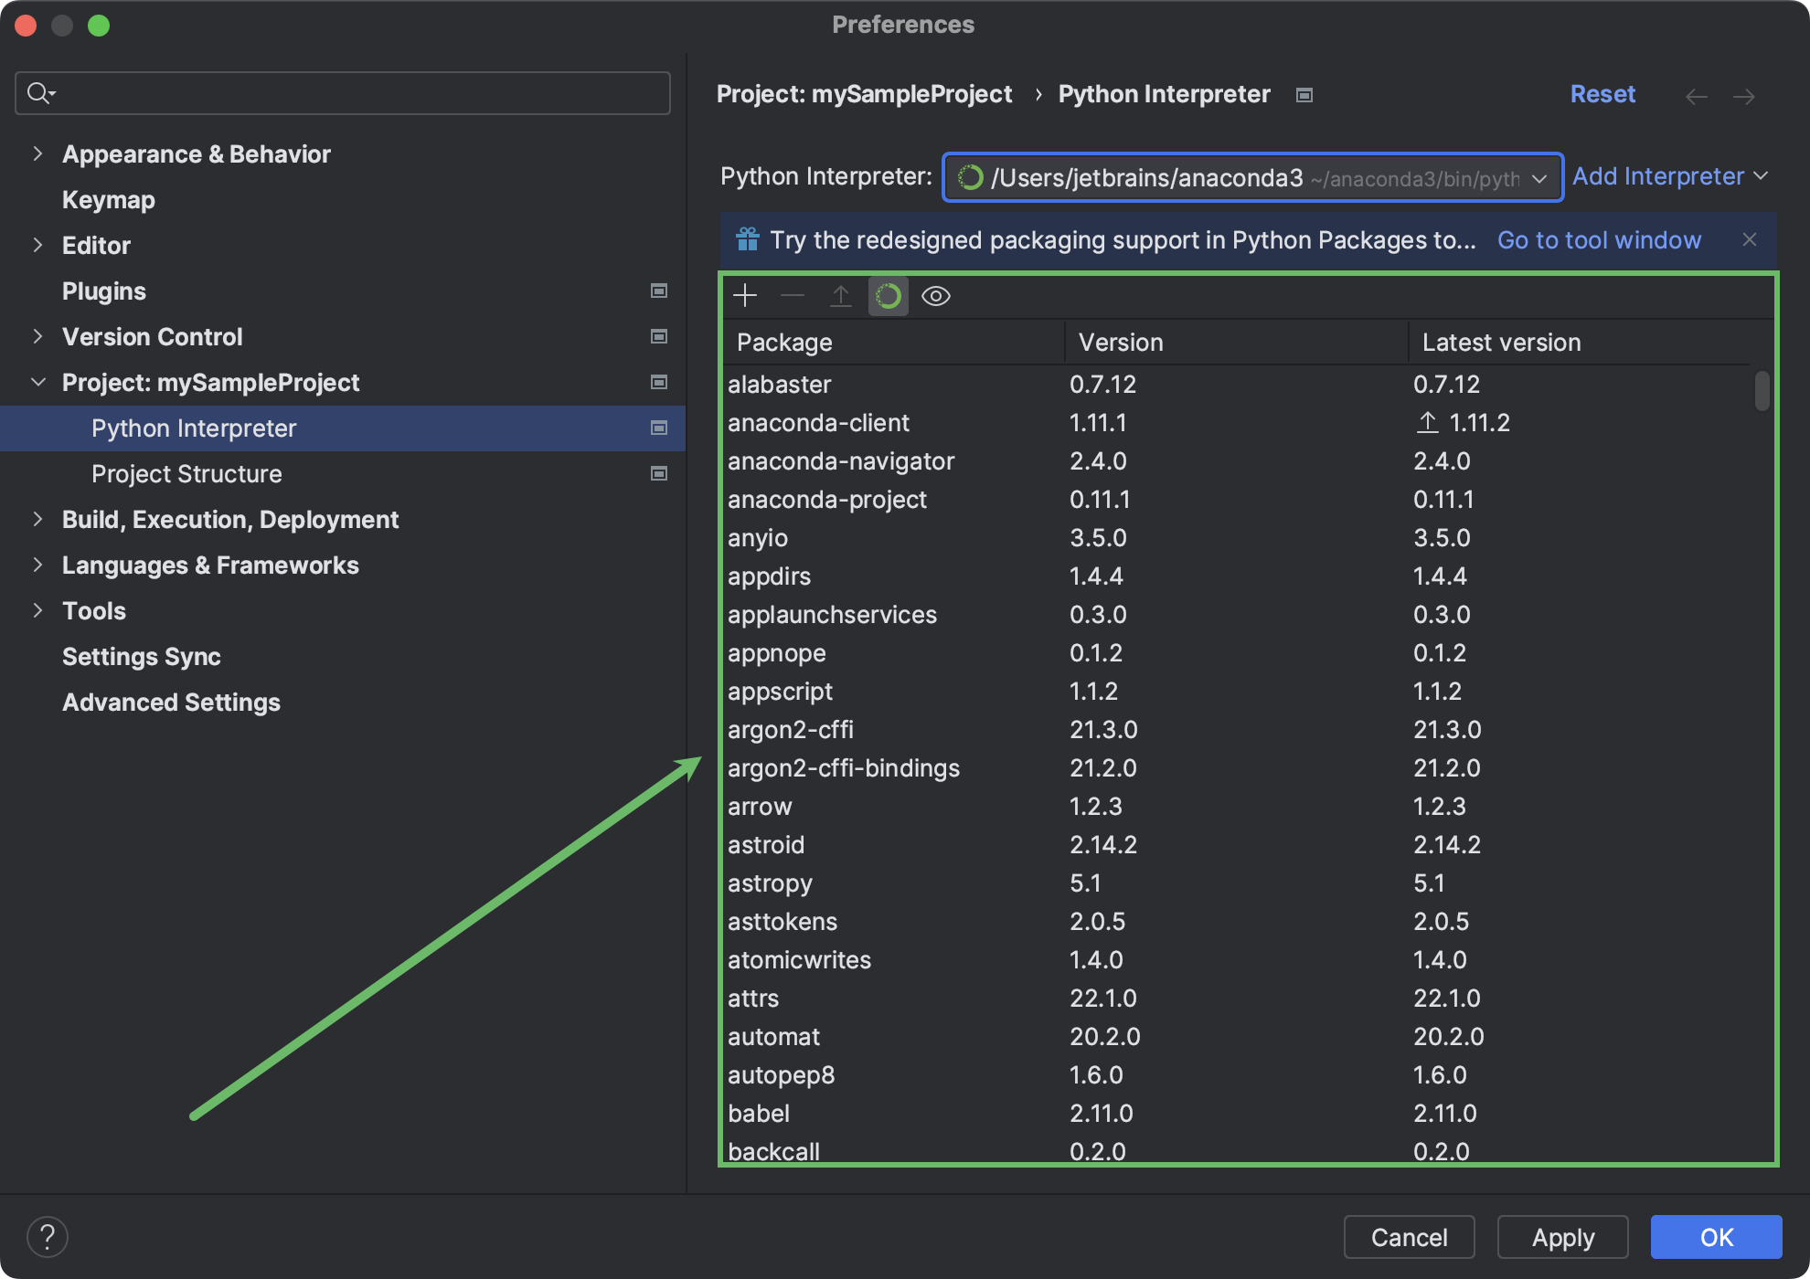
Task: Click the help question mark icon
Action: [x=48, y=1236]
